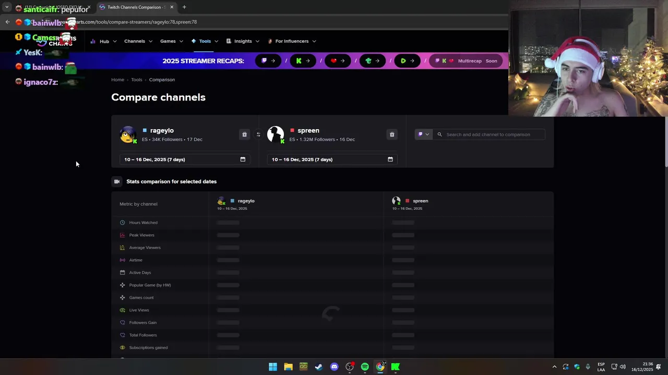
Task: Switch to the Twitch Channels Comparison browser tab
Action: (x=137, y=7)
